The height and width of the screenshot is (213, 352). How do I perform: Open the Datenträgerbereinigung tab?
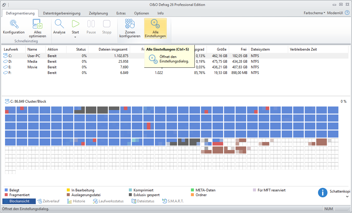pos(62,13)
